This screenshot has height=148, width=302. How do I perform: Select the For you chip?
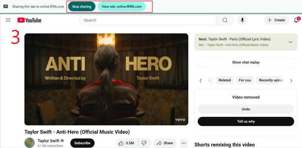(245, 80)
